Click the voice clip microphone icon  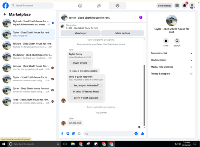[x=62, y=134]
